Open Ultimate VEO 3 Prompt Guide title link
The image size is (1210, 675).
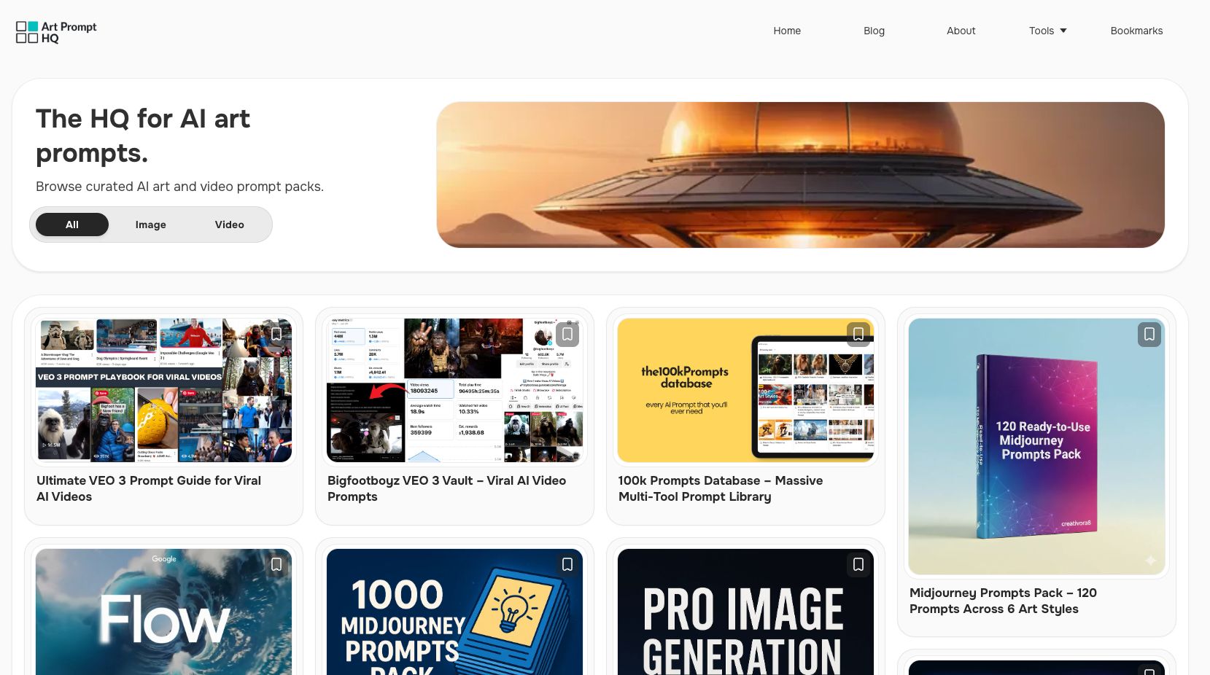(x=149, y=488)
